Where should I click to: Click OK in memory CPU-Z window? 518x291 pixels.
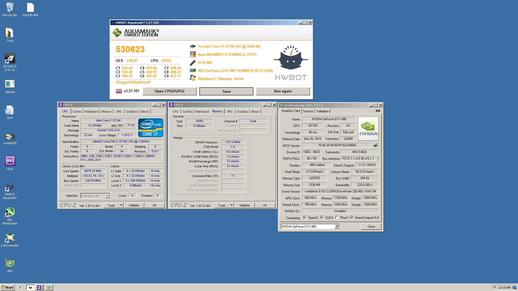click(265, 205)
